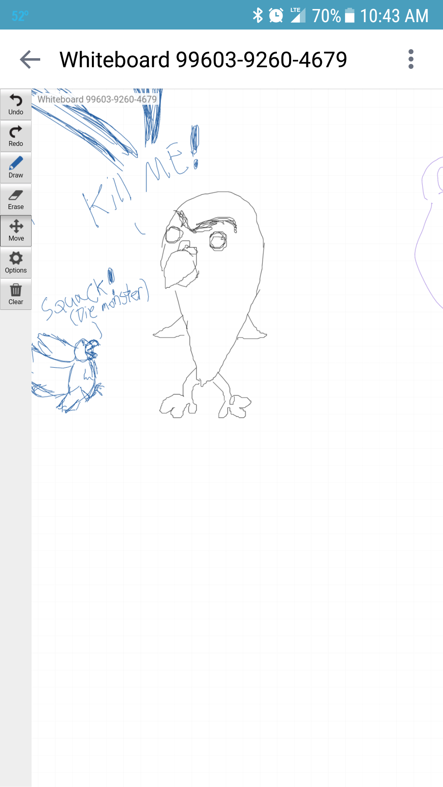Tap the header title Whiteboard 99603-9260-4679
Screen dimensions: 443x787
point(203,60)
